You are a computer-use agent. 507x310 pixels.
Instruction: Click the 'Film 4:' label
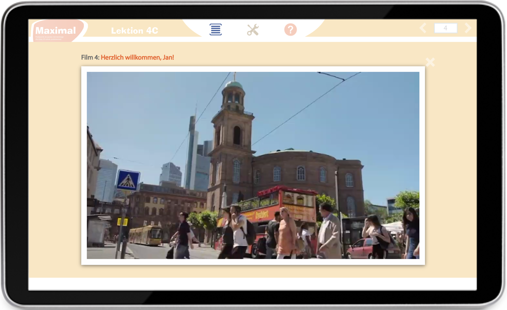coord(90,57)
